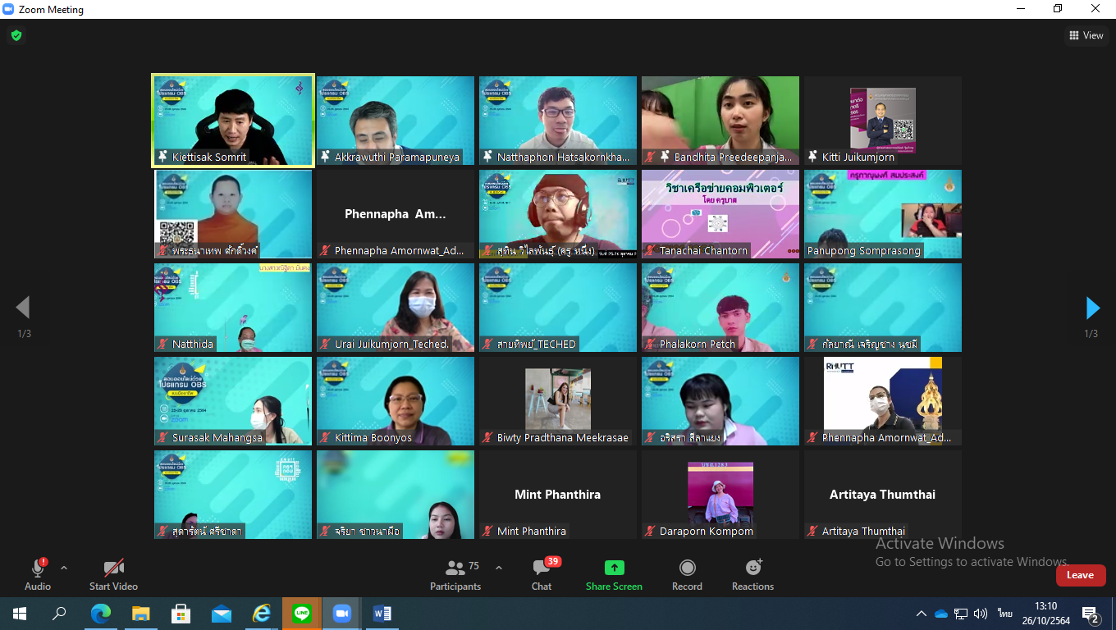The image size is (1116, 630).
Task: Select Kittima Boonyos's video tile
Action: pos(396,401)
